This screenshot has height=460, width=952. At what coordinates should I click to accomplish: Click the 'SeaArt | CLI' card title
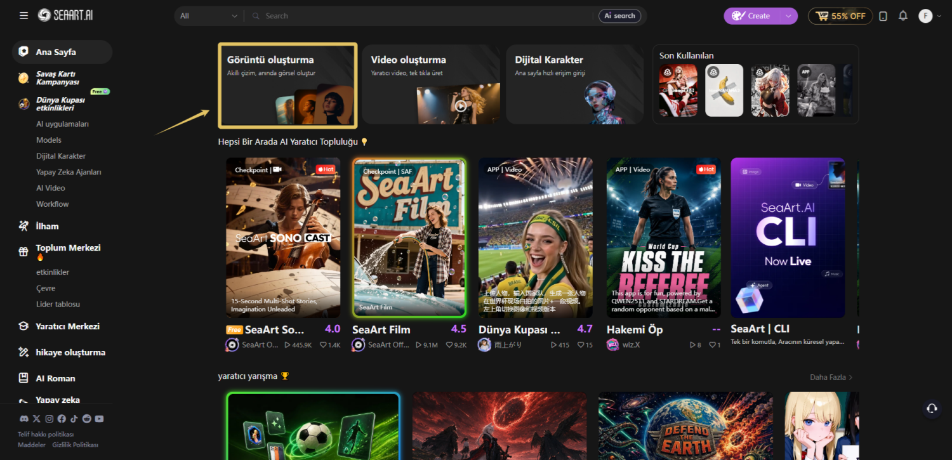[760, 329]
